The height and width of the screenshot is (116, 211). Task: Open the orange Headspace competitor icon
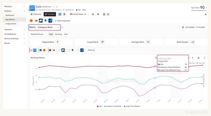31,21
